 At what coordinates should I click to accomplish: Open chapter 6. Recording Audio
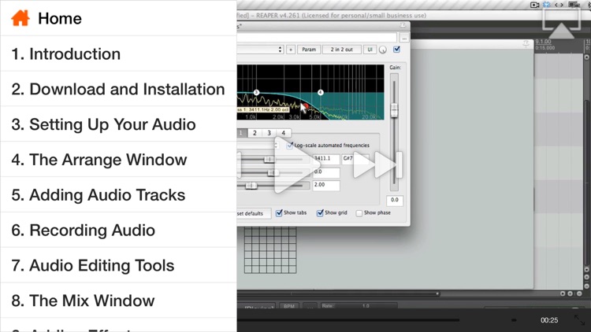tap(118, 230)
